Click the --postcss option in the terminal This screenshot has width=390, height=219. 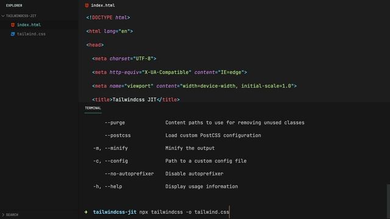click(x=118, y=136)
